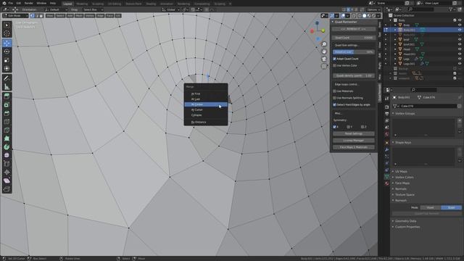Select the Bevel tool
This screenshot has width=464, height=261.
(7, 113)
